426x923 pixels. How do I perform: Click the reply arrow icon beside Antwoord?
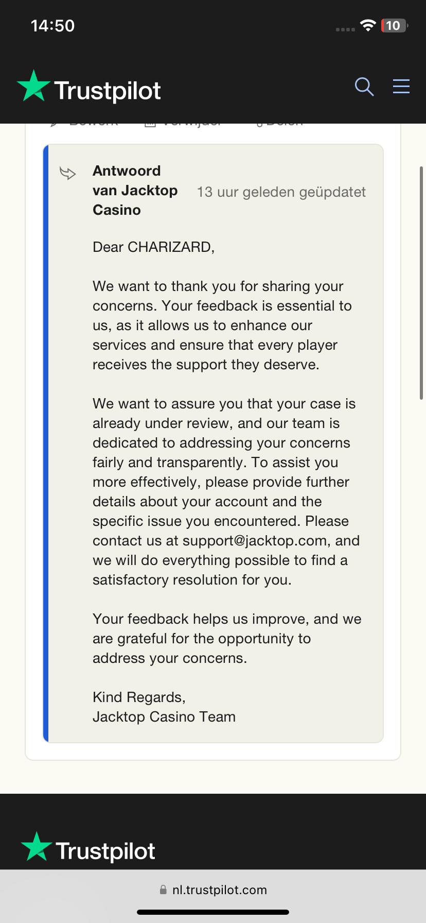[68, 173]
